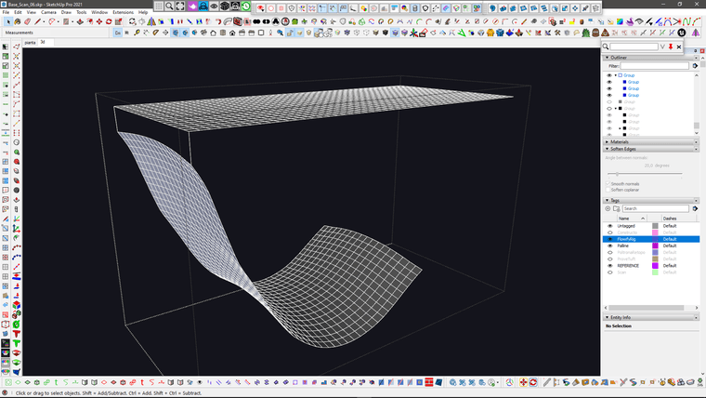Hide the REFERENCE tag with eye icon

click(x=609, y=265)
